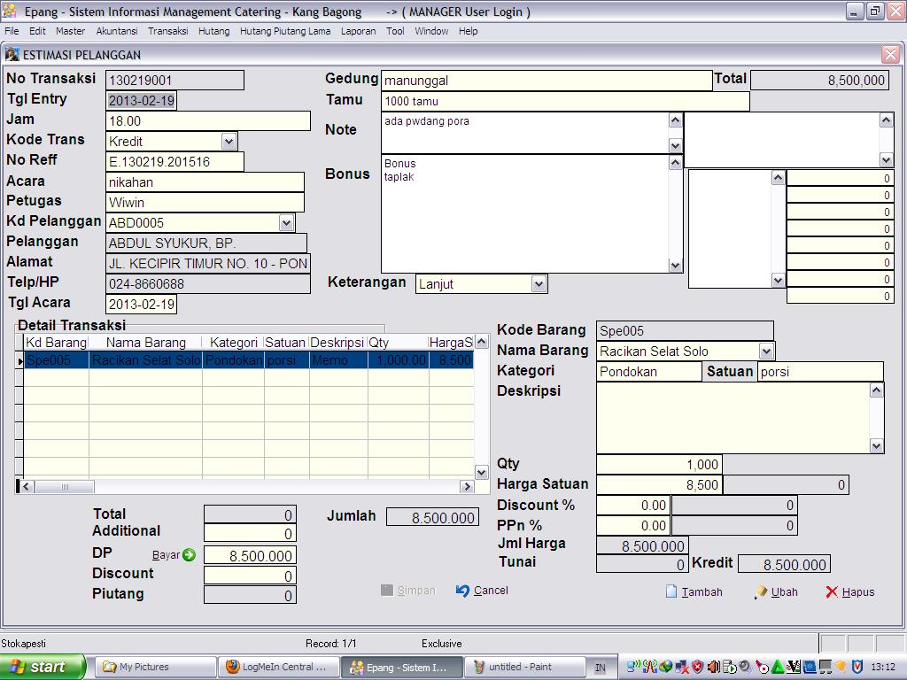Open the Transaksi menu
Image resolution: width=907 pixels, height=680 pixels.
click(x=167, y=31)
